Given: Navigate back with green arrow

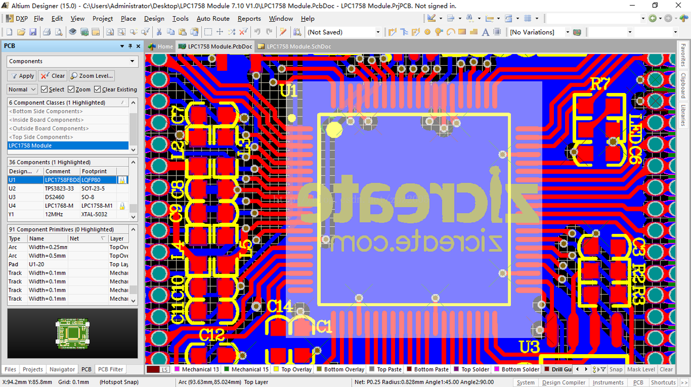Looking at the screenshot, I should click(x=653, y=18).
